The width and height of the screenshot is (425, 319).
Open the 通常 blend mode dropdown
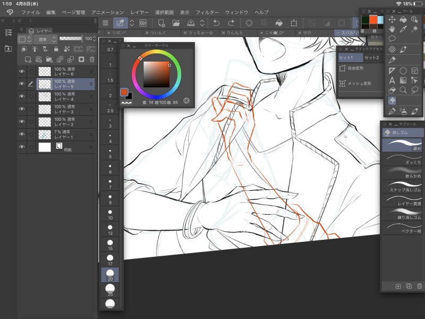(45, 39)
